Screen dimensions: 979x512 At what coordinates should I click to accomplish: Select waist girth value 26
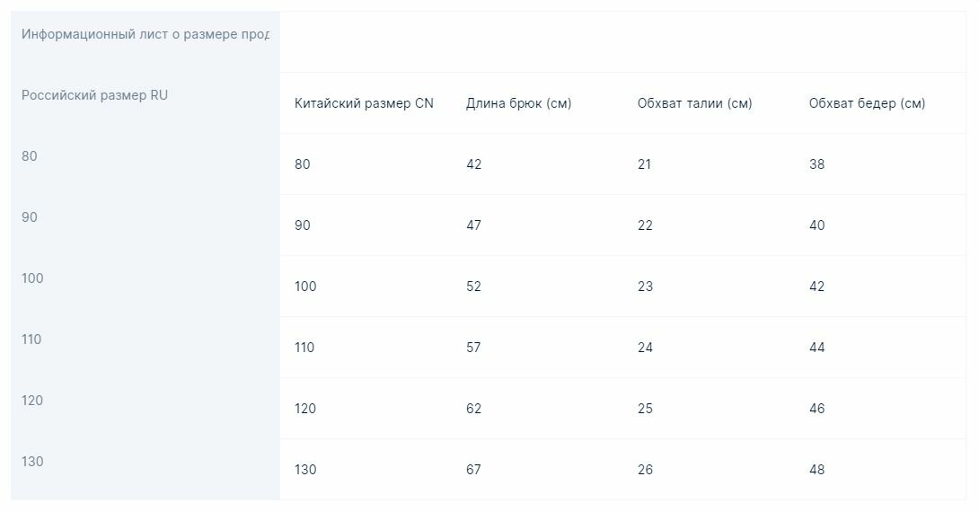point(645,470)
